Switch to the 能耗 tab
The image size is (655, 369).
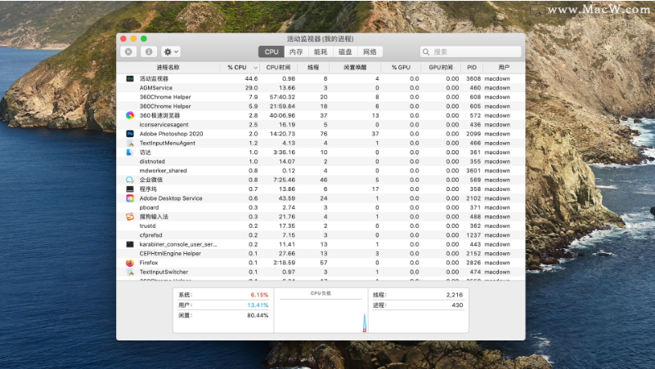coord(321,51)
